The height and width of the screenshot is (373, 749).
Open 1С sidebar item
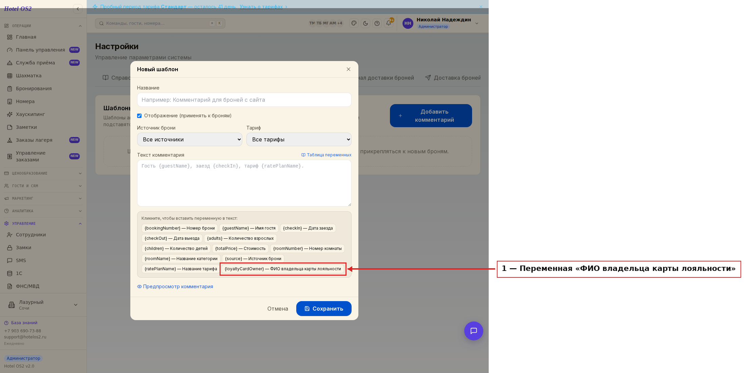click(43, 273)
